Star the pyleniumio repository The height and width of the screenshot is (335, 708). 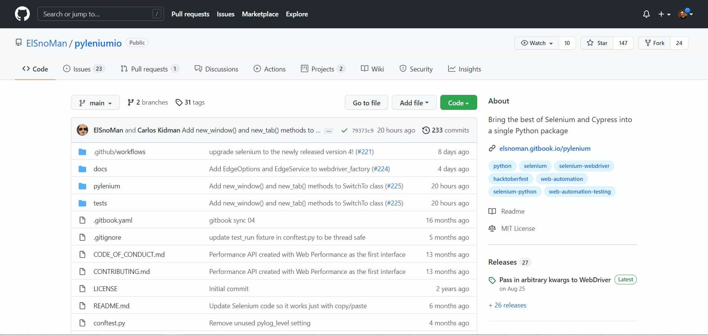click(x=597, y=43)
